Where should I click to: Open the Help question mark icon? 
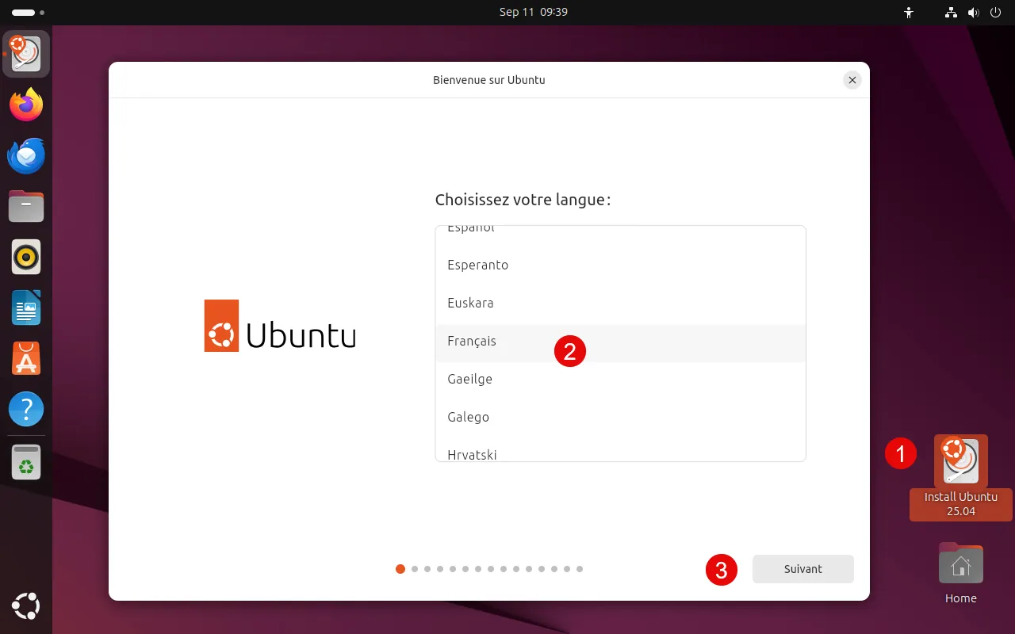click(x=26, y=410)
